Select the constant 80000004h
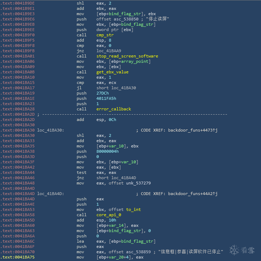This screenshot has width=261, height=261. pyautogui.click(x=107, y=151)
